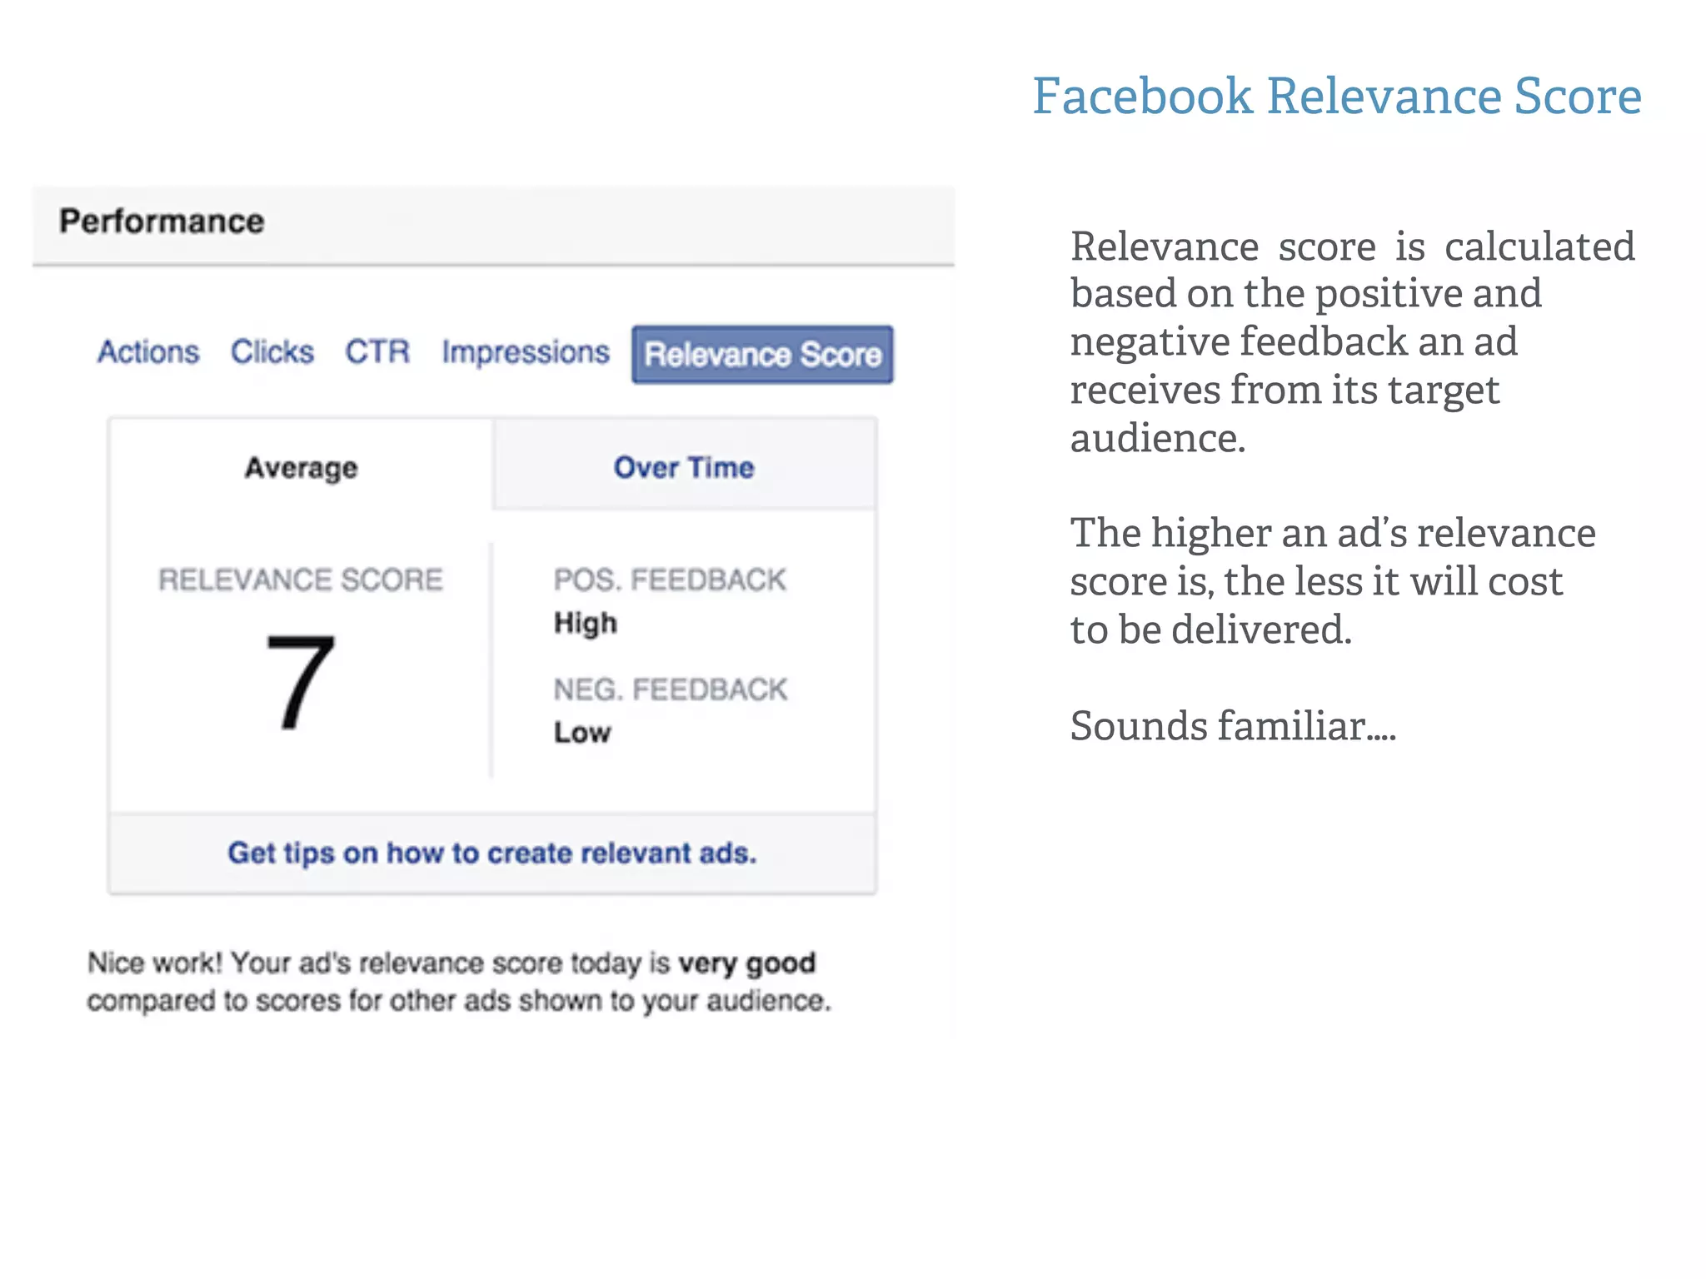Click the large relevance score value 7
The height and width of the screenshot is (1279, 1706).
click(x=301, y=681)
